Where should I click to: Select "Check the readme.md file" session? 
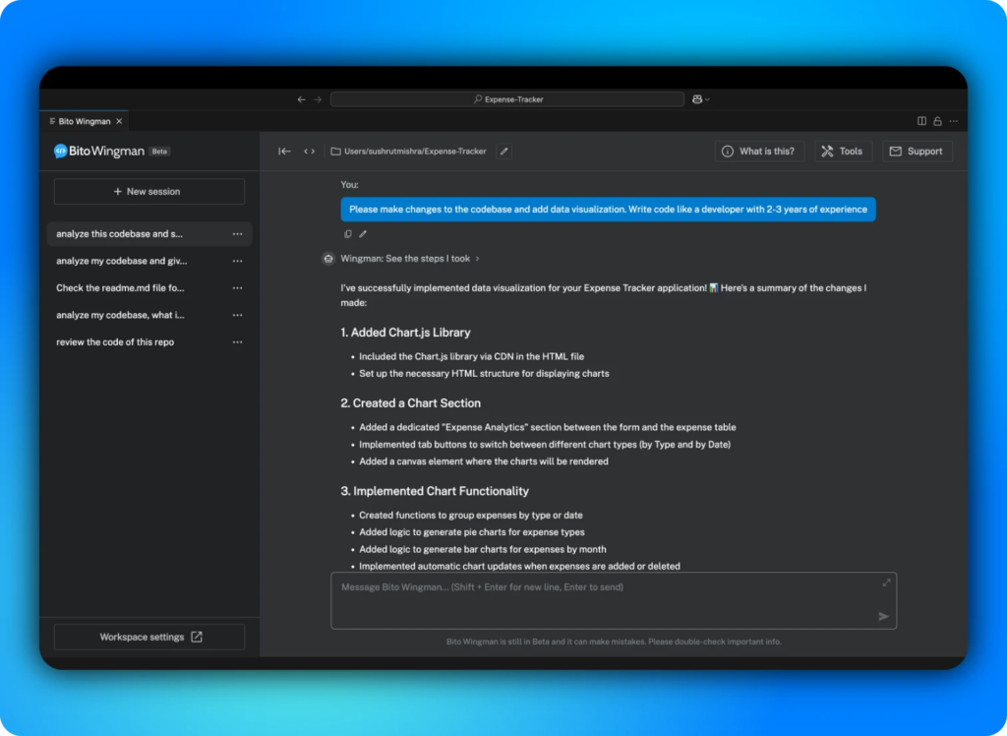coord(120,288)
